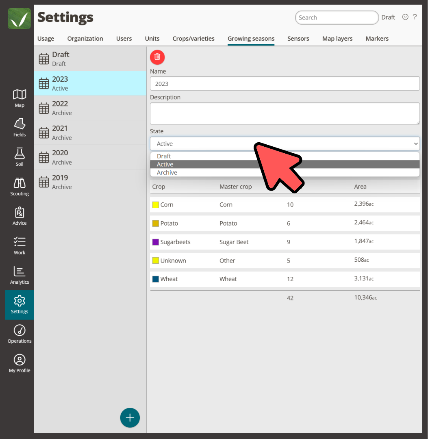Screen dimensions: 428x439
Task: Click the Wheat crop name
Action: [169, 279]
